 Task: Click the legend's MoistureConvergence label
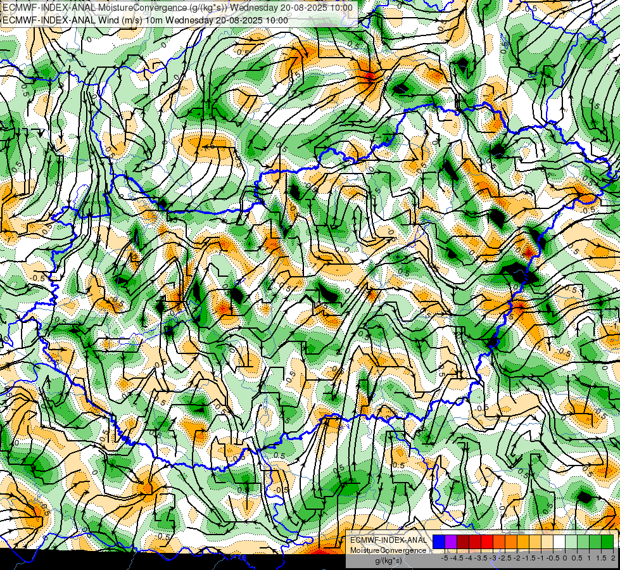click(388, 550)
